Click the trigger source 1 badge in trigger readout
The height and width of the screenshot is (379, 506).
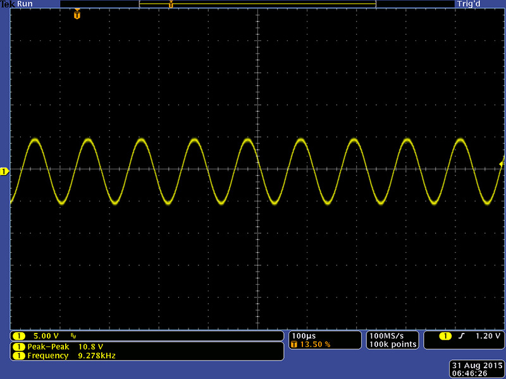tap(445, 335)
